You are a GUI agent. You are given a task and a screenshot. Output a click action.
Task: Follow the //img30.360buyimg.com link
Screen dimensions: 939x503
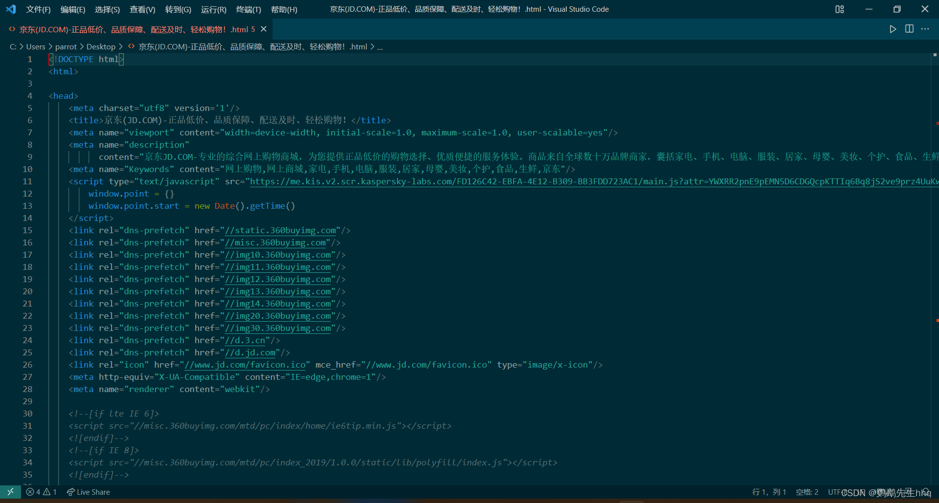click(278, 328)
